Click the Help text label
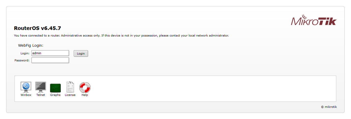 (x=85, y=95)
